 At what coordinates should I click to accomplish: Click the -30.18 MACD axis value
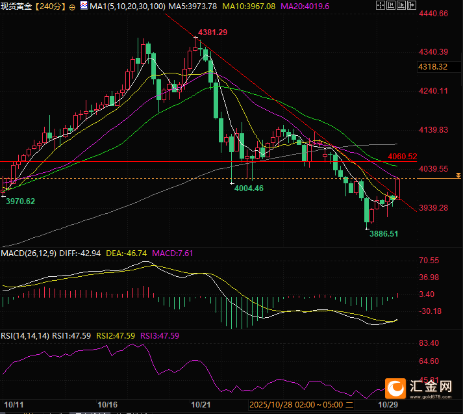[431, 311]
